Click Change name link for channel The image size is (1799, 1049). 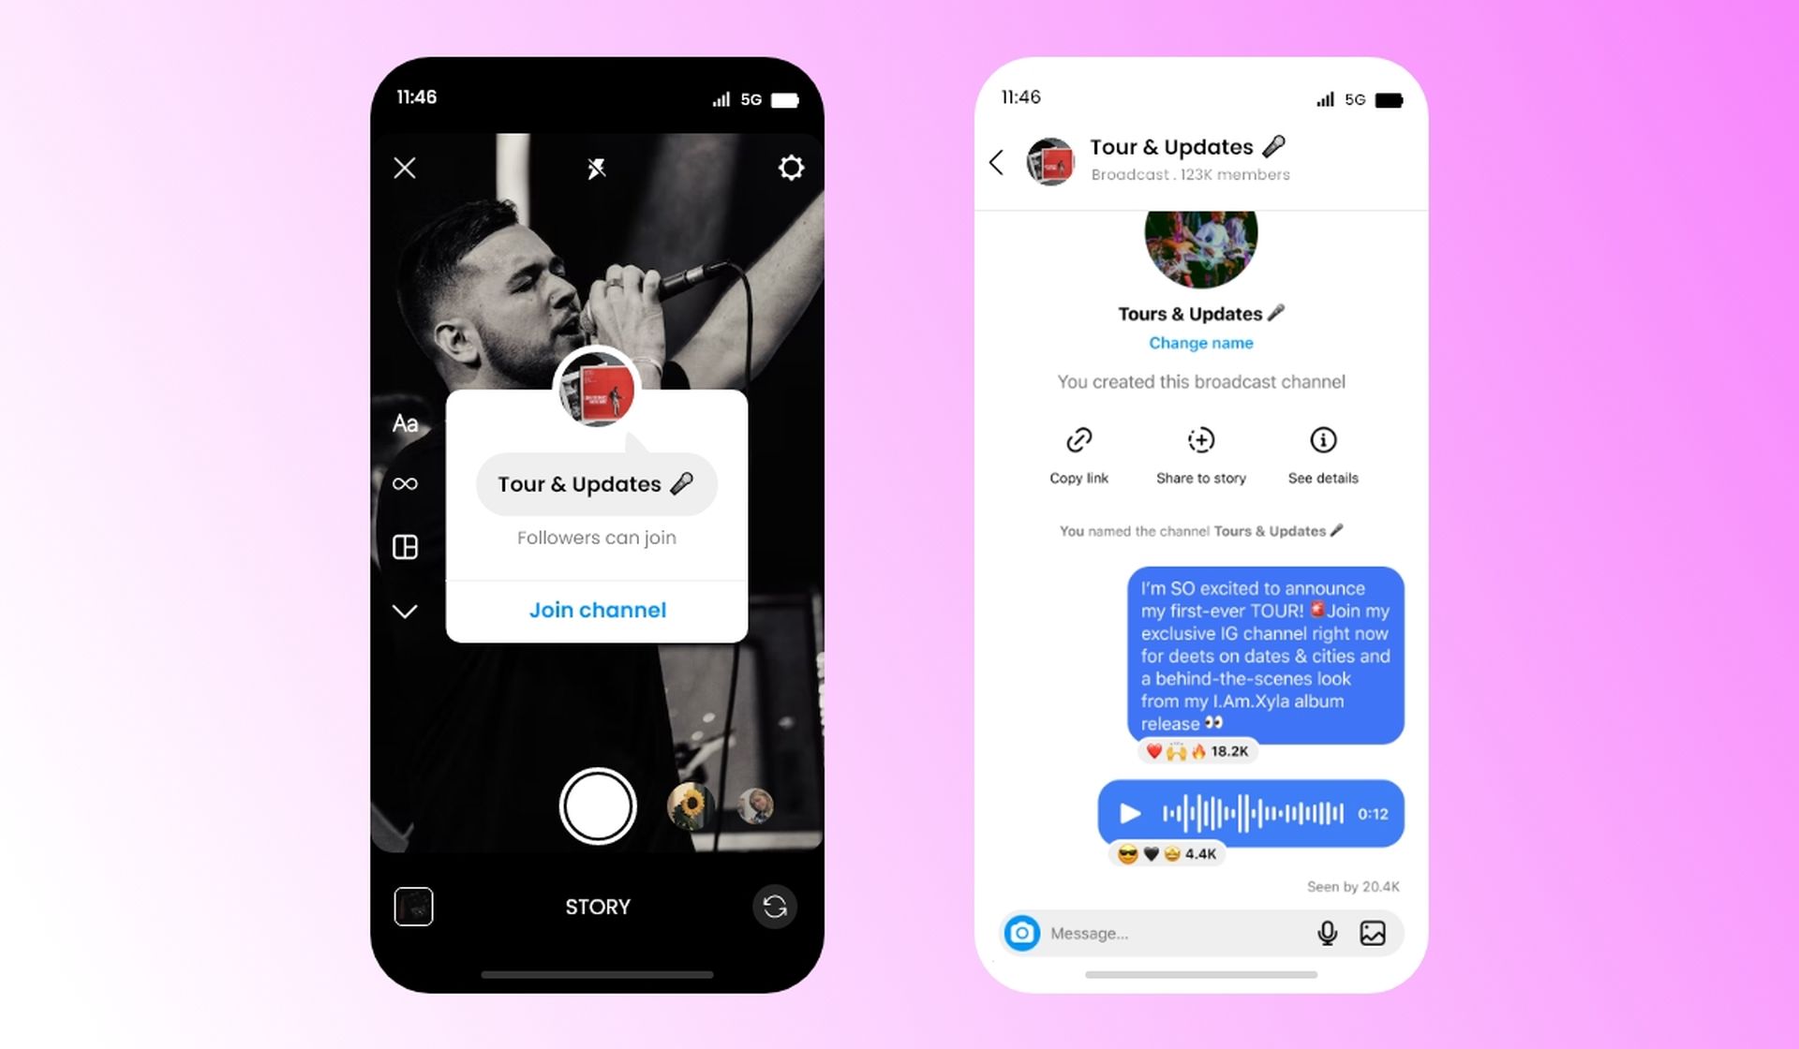coord(1199,342)
